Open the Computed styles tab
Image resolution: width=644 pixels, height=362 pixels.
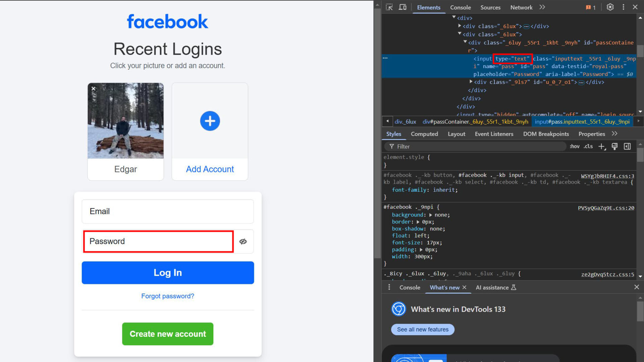[x=424, y=134]
